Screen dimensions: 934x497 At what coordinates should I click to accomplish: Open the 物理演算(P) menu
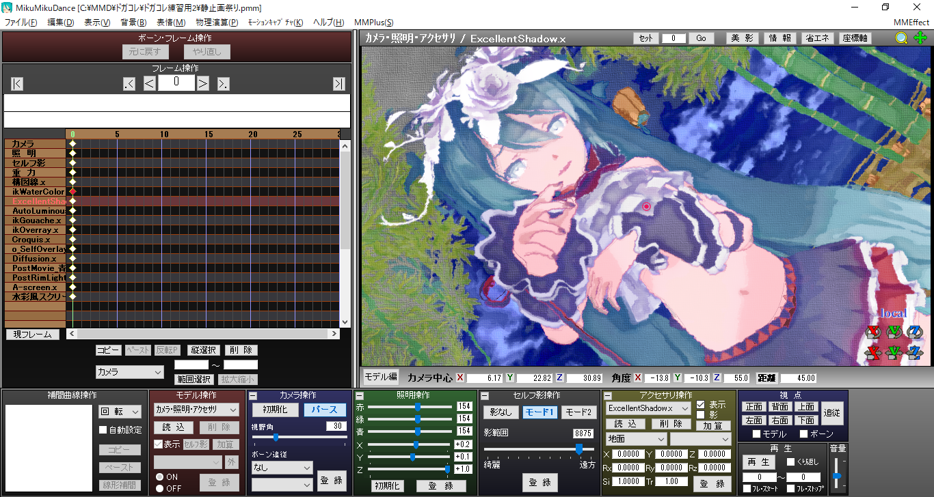coord(217,23)
